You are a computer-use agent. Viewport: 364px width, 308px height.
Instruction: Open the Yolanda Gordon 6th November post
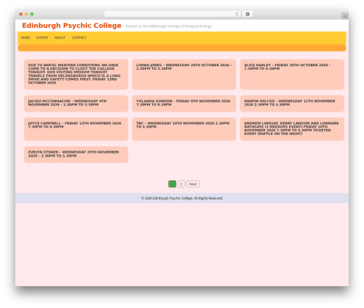183,103
